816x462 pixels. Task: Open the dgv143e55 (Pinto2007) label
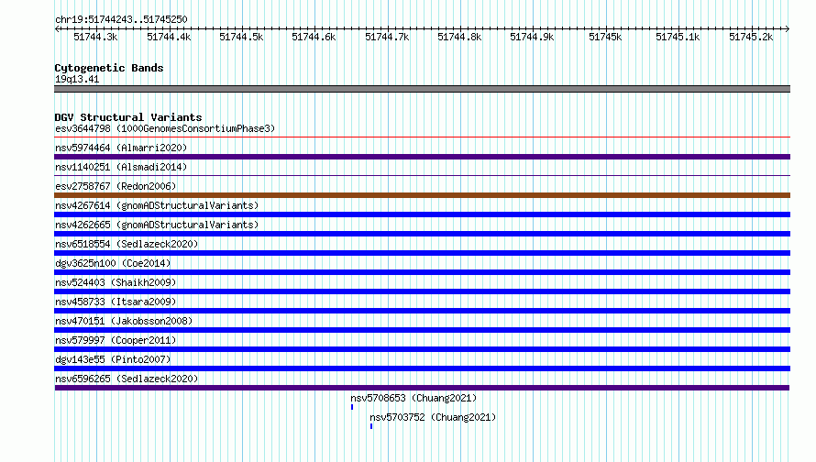(x=113, y=359)
